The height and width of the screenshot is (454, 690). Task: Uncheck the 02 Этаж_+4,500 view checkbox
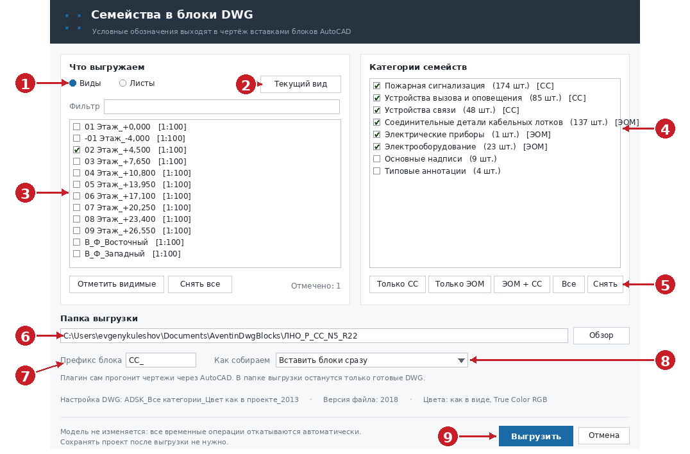[76, 150]
